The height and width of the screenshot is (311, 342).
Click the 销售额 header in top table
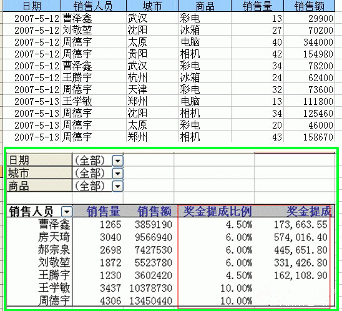pos(310,6)
